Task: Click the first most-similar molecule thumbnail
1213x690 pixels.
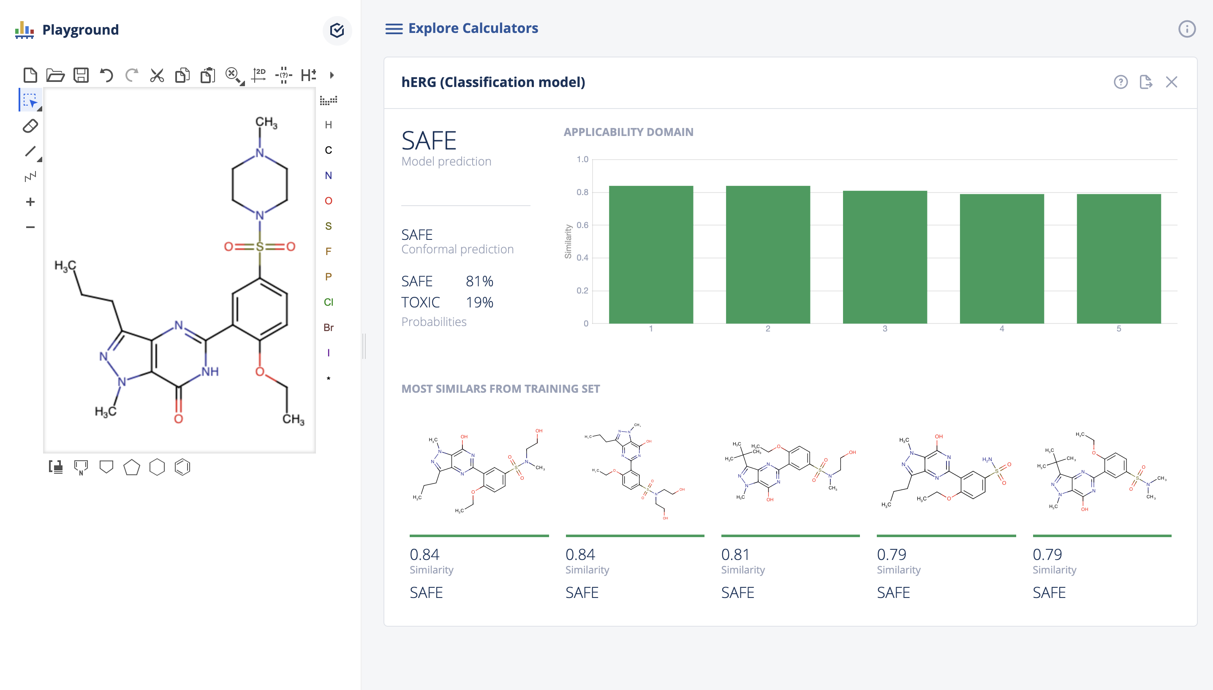Action: 479,472
